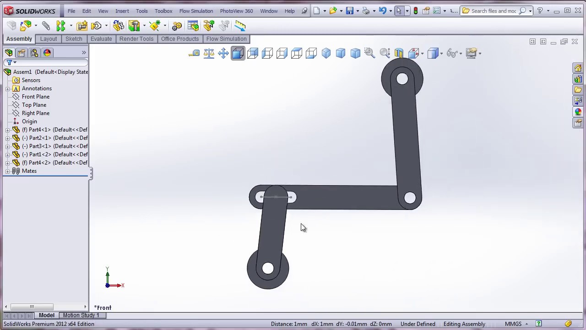
Task: Switch to the Evaluate tab
Action: (x=101, y=39)
